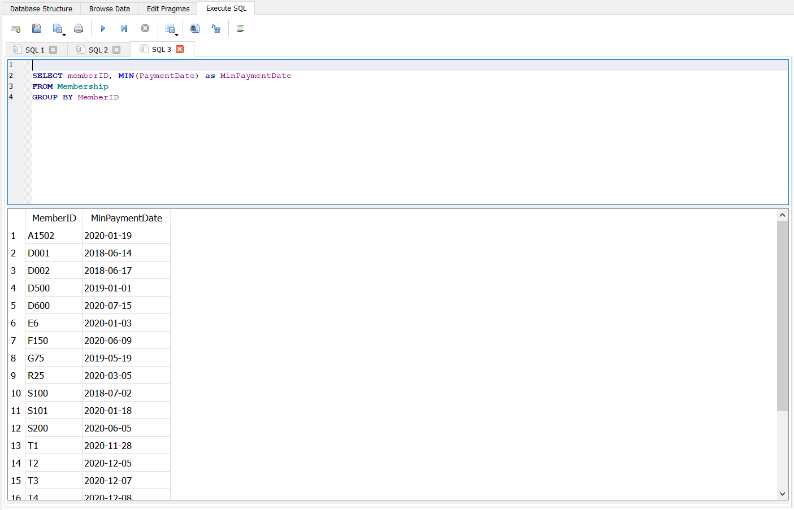Screen dimensions: 794x510
Task: Select result row 10 header
Action: coord(16,393)
